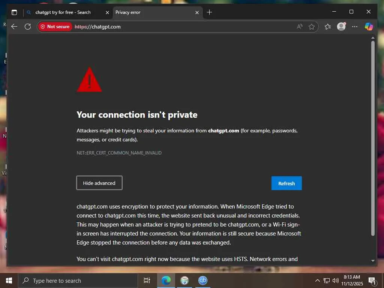Open Settings and more ellipsis menu
Screen dimensions: 384x288
click(x=355, y=27)
